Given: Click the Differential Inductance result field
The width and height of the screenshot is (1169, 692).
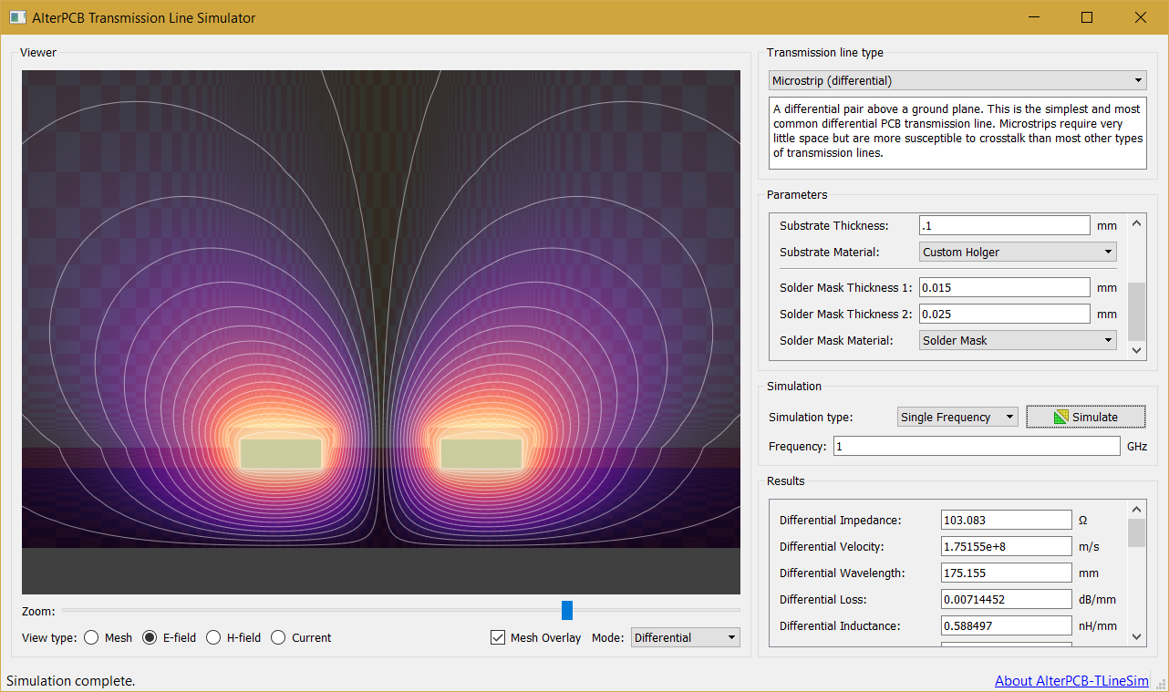Looking at the screenshot, I should point(1007,625).
